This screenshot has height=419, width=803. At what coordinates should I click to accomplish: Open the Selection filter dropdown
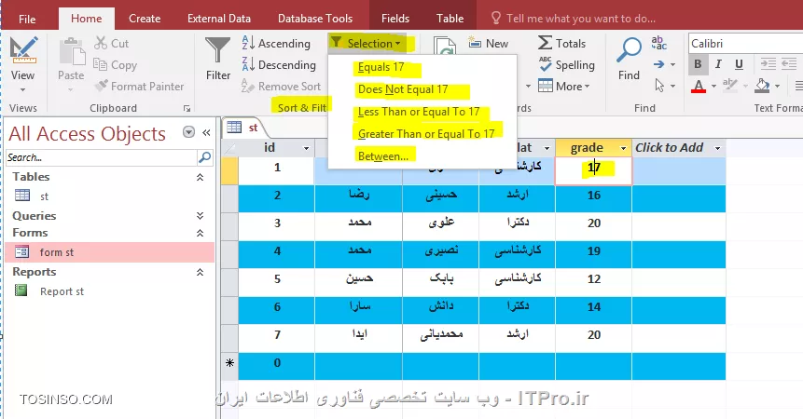pos(367,44)
